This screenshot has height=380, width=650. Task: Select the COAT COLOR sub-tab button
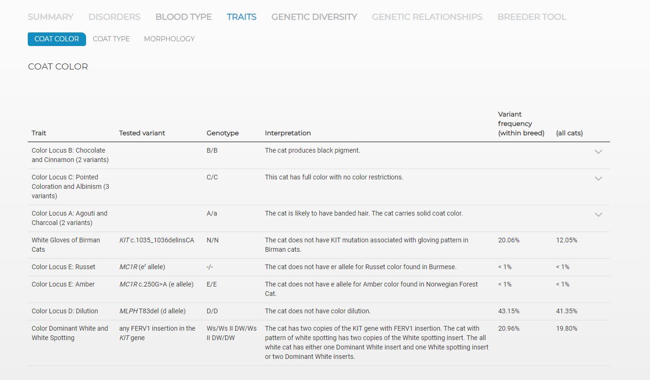coord(57,39)
